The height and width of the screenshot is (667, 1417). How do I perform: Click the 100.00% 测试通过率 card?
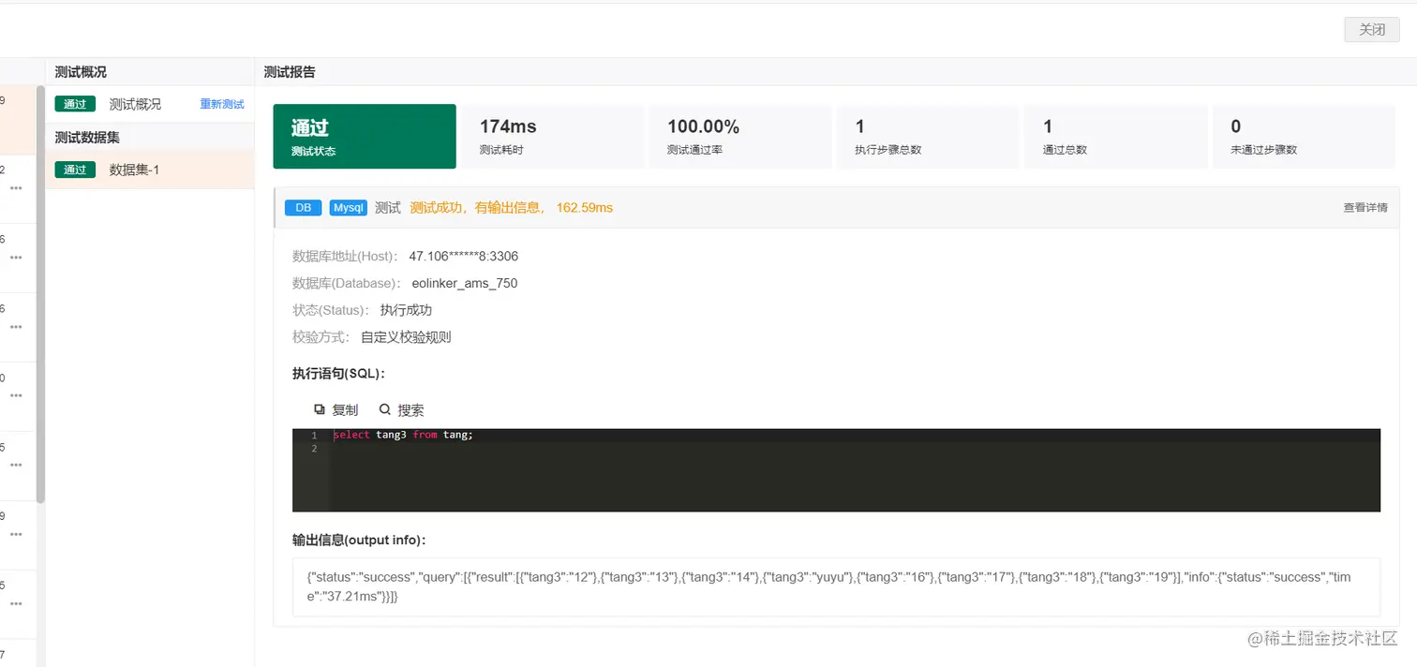pyautogui.click(x=740, y=136)
